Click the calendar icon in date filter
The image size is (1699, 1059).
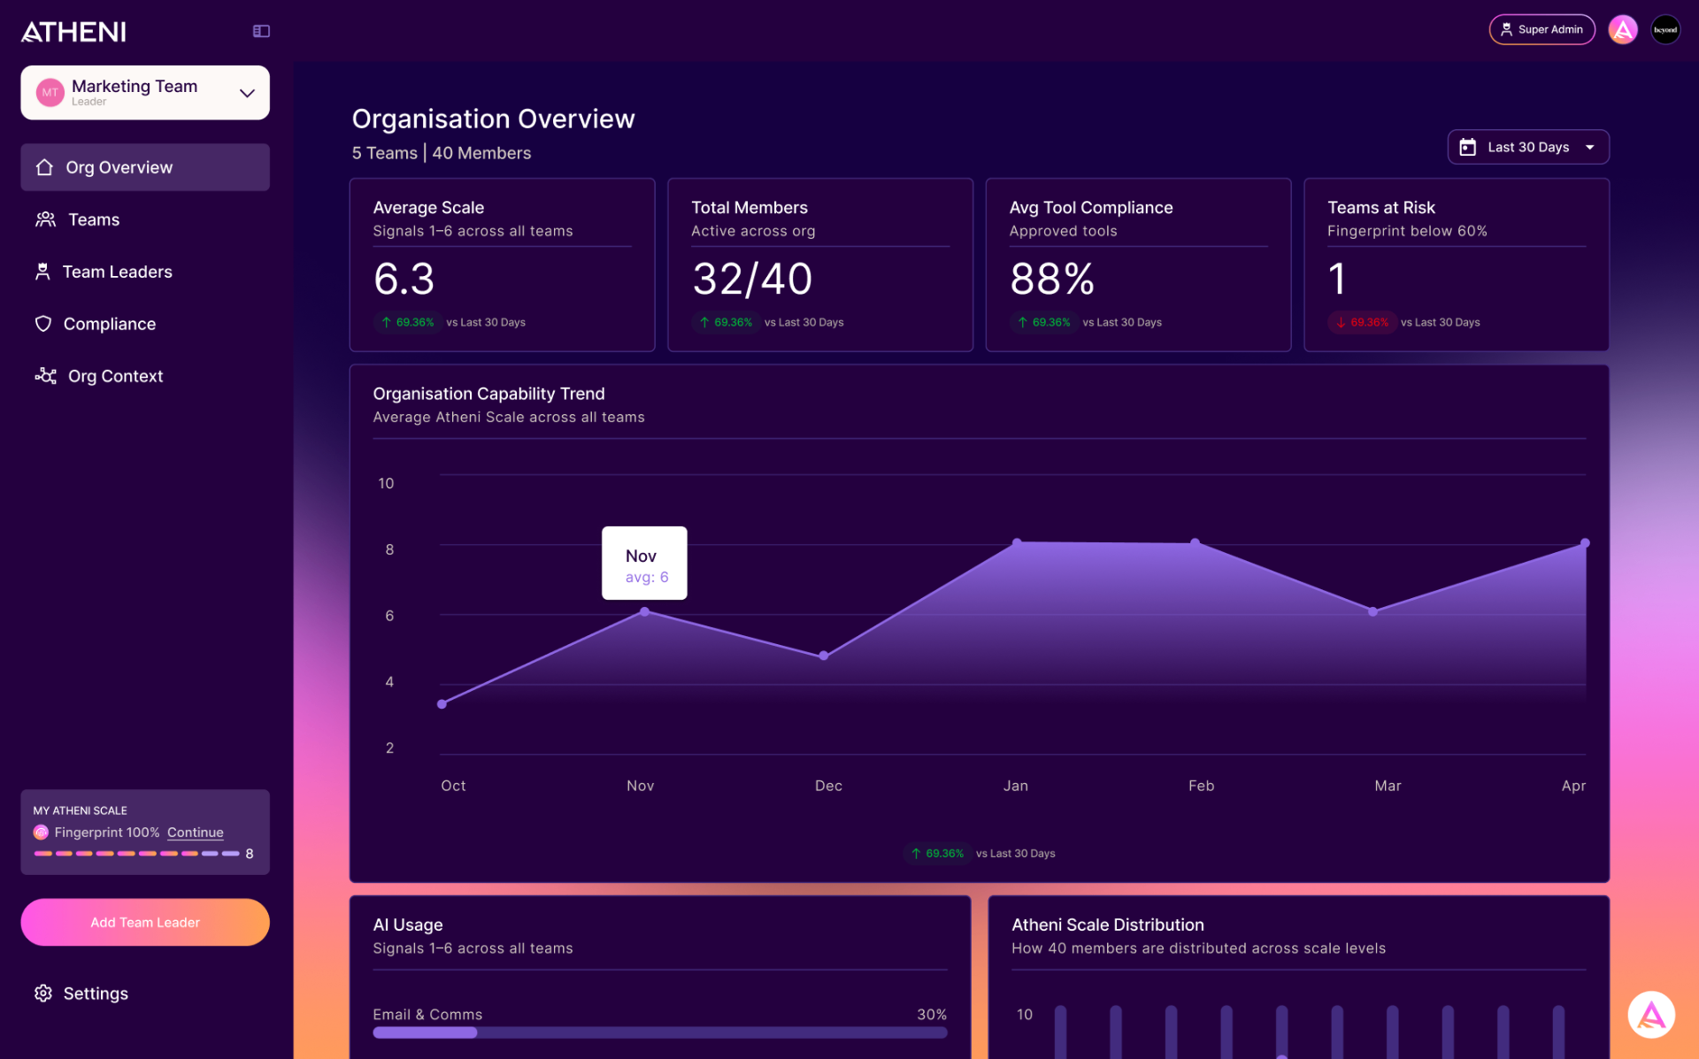pos(1467,147)
